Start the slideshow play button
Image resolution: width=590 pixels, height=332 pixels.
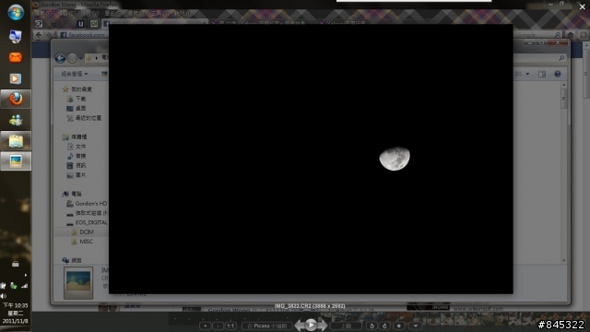[311, 325]
